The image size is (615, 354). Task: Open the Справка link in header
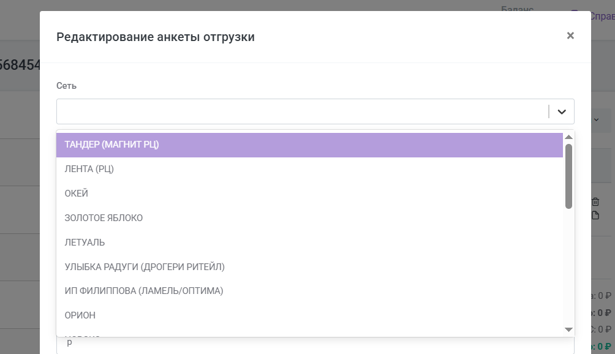[x=600, y=16]
